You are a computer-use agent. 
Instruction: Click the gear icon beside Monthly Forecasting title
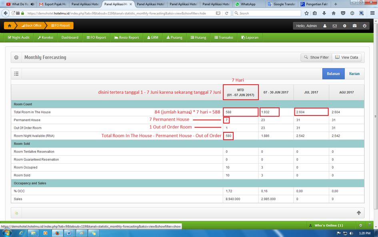16,57
